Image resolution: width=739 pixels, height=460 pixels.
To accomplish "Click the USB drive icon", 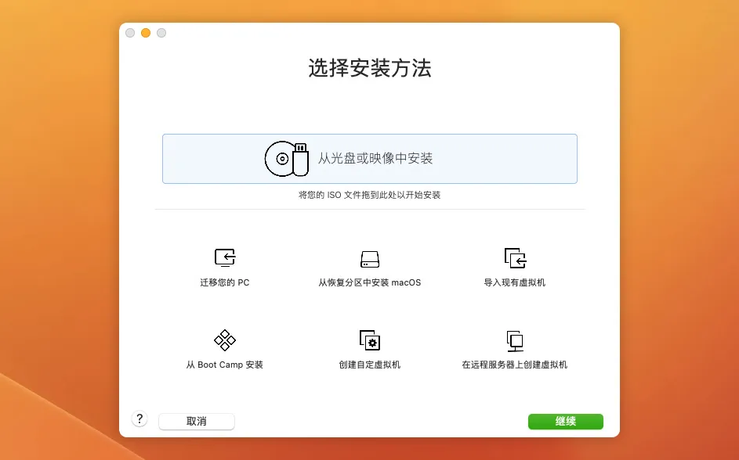I will click(299, 159).
